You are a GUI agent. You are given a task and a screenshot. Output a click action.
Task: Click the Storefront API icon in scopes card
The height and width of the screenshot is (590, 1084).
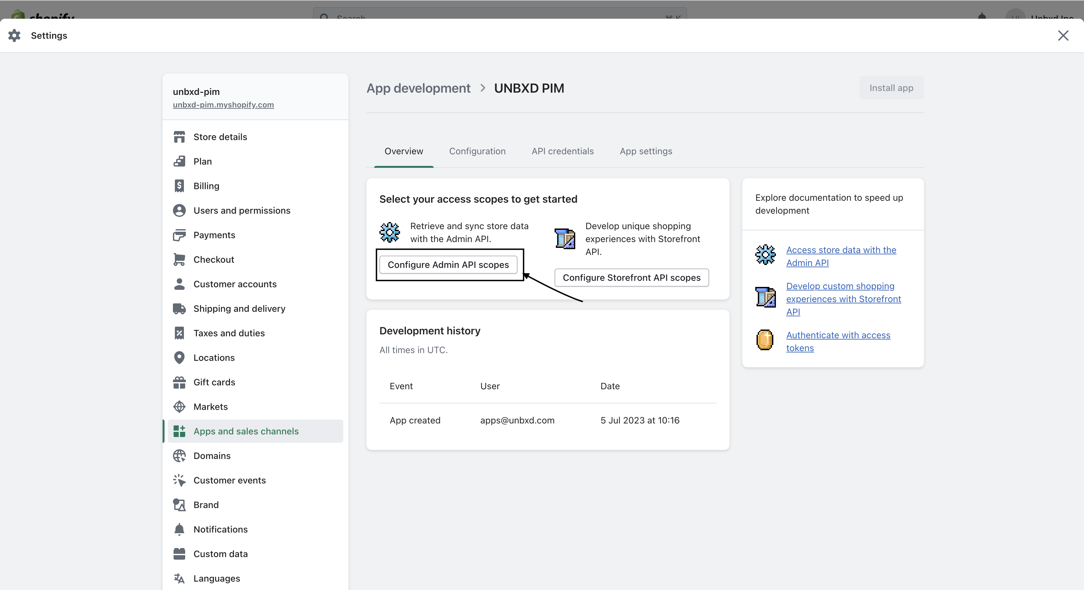[x=565, y=239]
